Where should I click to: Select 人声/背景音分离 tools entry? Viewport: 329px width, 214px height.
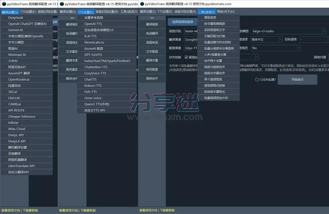[x=219, y=54]
